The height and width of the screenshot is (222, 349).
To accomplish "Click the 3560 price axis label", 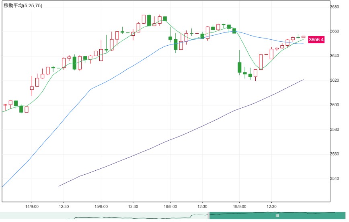I will point(335,154).
